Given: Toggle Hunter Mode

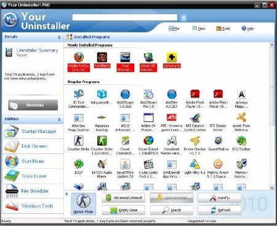Looking at the screenshot, I should tap(83, 204).
